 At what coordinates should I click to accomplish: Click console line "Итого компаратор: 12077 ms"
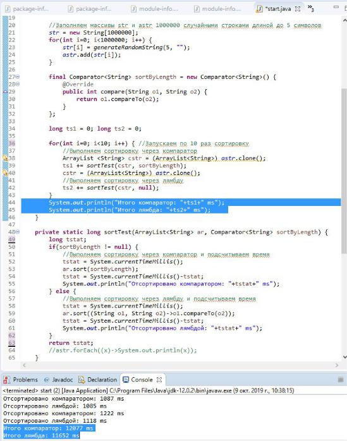(49, 428)
